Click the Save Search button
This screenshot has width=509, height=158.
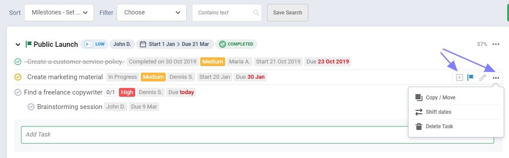pos(288,13)
